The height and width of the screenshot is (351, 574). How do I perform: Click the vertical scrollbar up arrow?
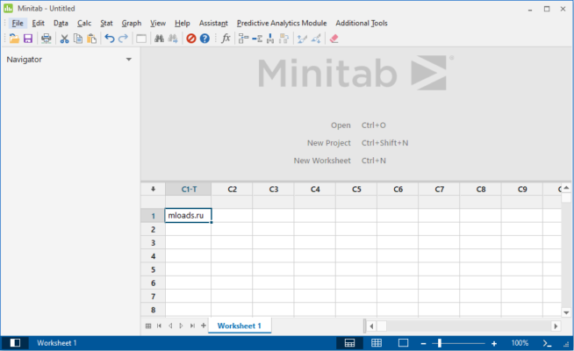[566, 188]
